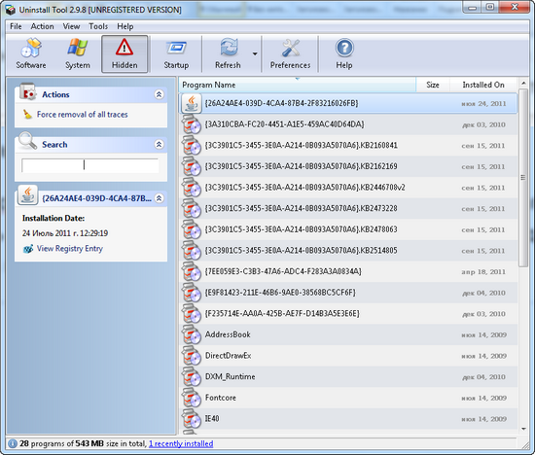Switch to the System programs view
The height and width of the screenshot is (455, 535).
(78, 53)
